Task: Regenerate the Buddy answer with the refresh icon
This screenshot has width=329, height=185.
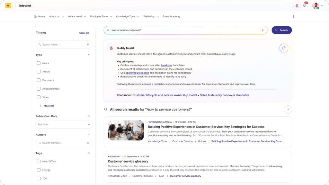Action: [284, 48]
